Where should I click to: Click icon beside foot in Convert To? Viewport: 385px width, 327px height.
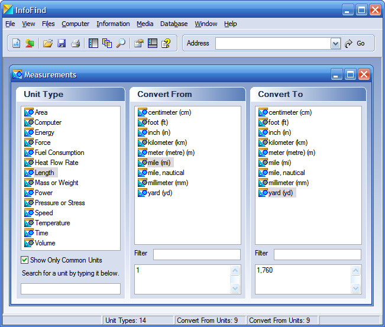[263, 122]
